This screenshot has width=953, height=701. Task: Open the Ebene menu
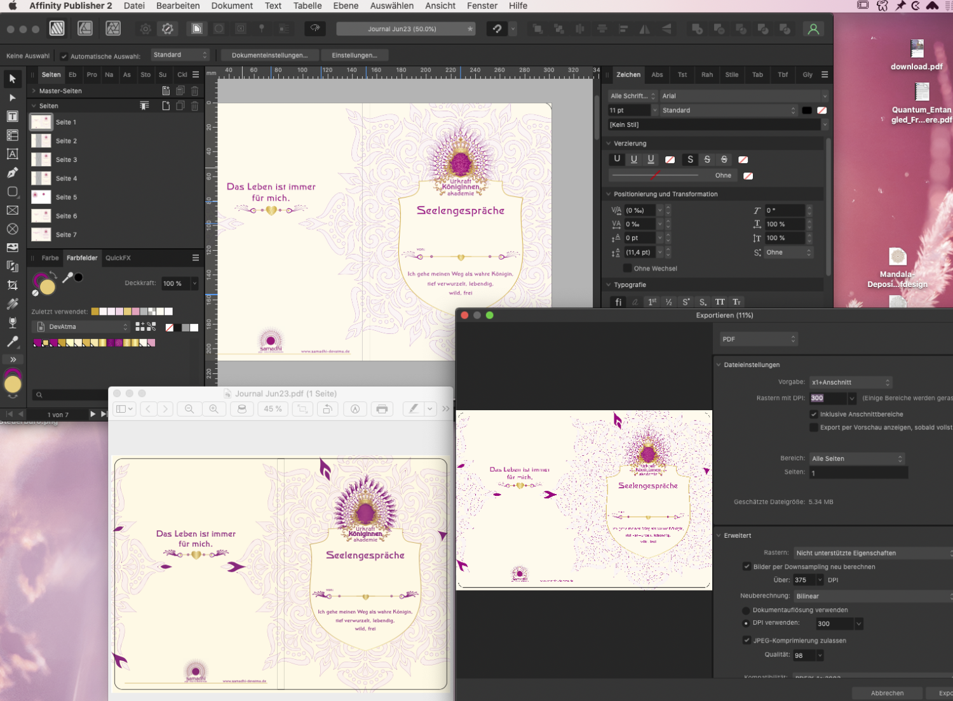coord(346,6)
